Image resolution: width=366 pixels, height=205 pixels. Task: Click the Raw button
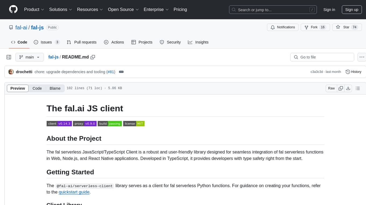click(331, 88)
